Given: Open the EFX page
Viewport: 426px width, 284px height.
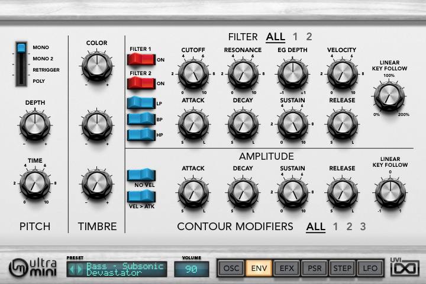Looking at the screenshot, I should (x=286, y=269).
